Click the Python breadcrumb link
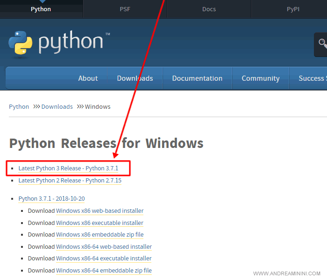 (x=19, y=107)
